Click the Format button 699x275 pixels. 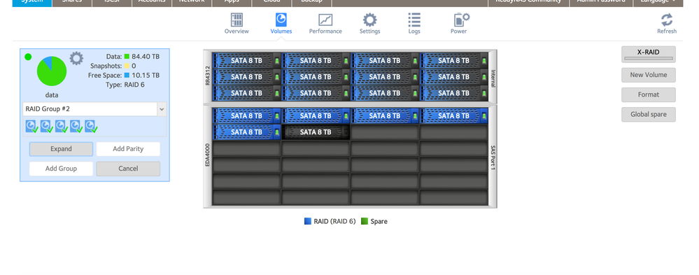(648, 94)
